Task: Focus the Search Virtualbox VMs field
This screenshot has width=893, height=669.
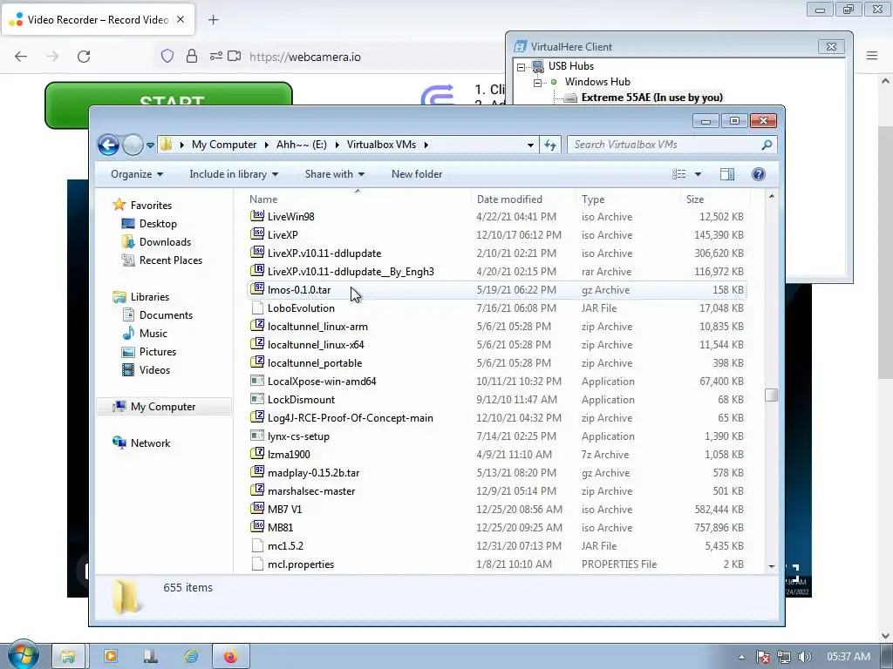Action: point(672,145)
